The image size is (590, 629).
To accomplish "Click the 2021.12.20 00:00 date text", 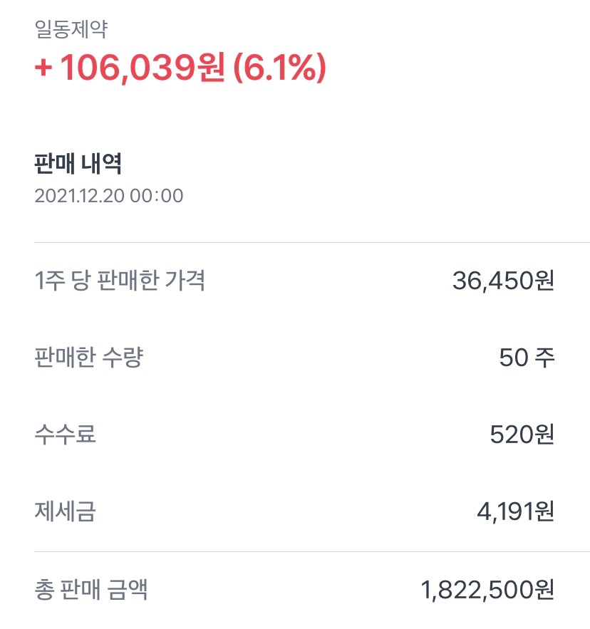I will coord(108,196).
